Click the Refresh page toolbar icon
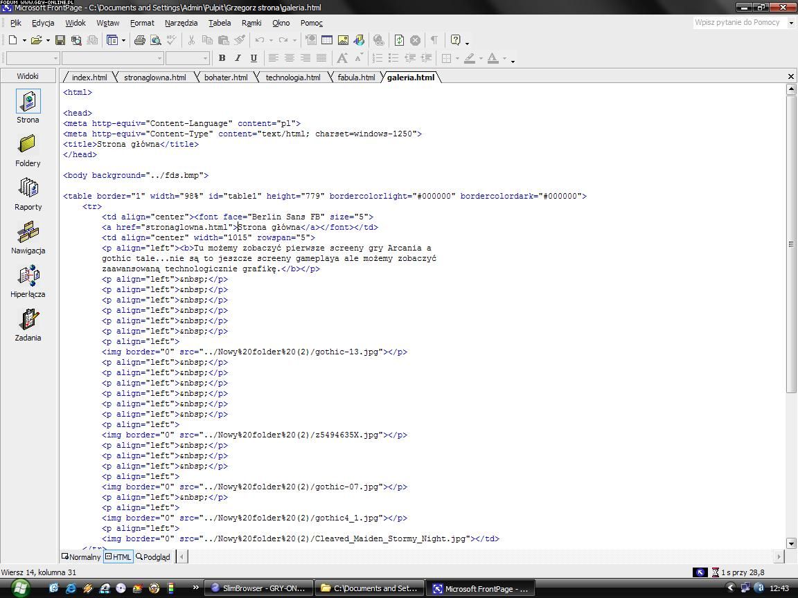Viewport: 798px width, 598px height. tap(399, 40)
